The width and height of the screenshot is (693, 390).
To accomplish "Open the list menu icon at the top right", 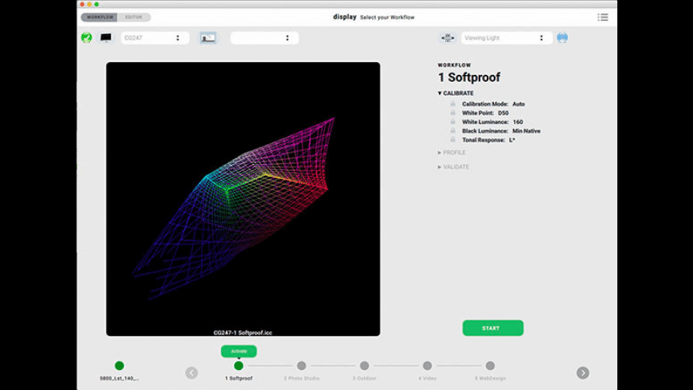I will click(x=603, y=18).
